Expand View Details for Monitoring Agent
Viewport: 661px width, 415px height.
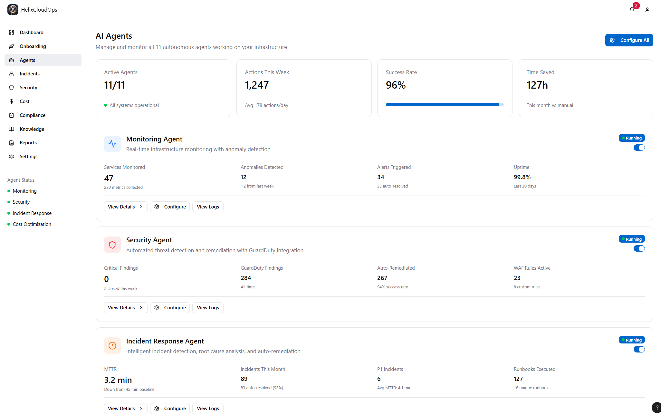[125, 207]
